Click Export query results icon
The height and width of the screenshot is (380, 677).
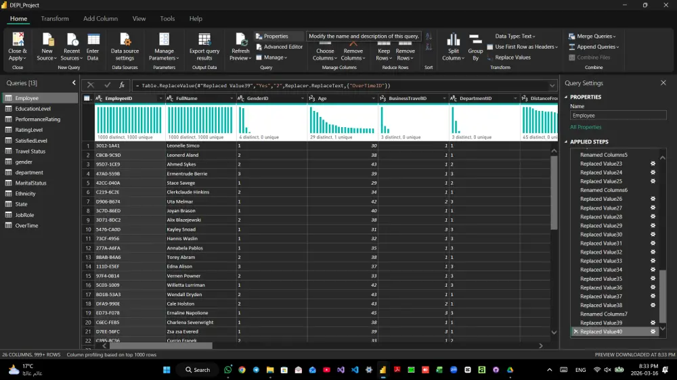(204, 46)
